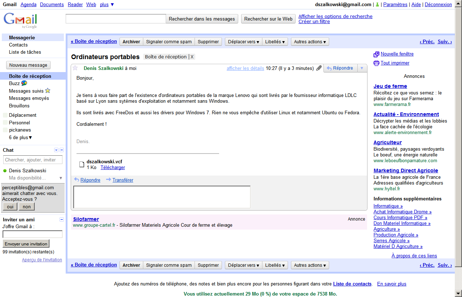
Task: Click the J'offre Gmail à email field
Action: tap(32, 234)
